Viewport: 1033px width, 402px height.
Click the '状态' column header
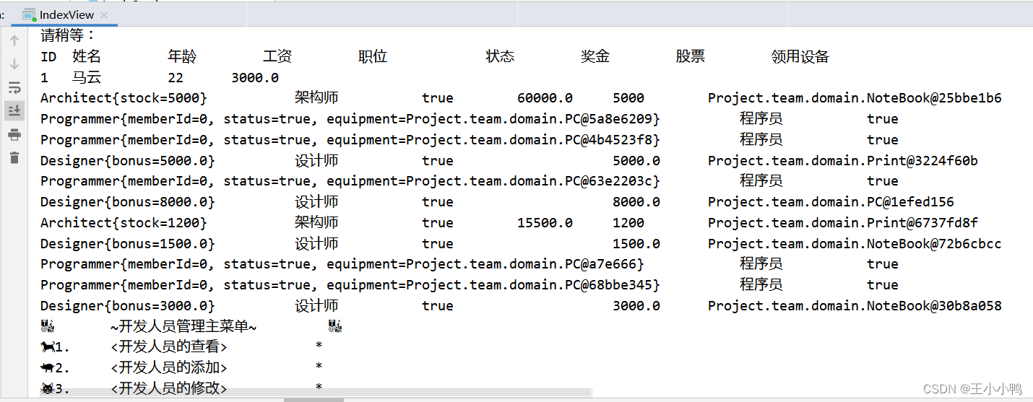point(500,56)
